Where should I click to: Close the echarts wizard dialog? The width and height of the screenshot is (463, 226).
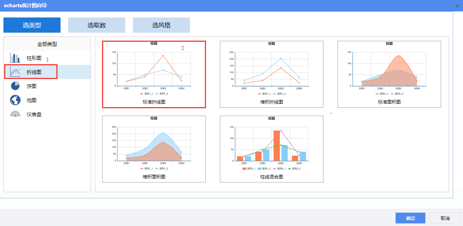[457, 6]
